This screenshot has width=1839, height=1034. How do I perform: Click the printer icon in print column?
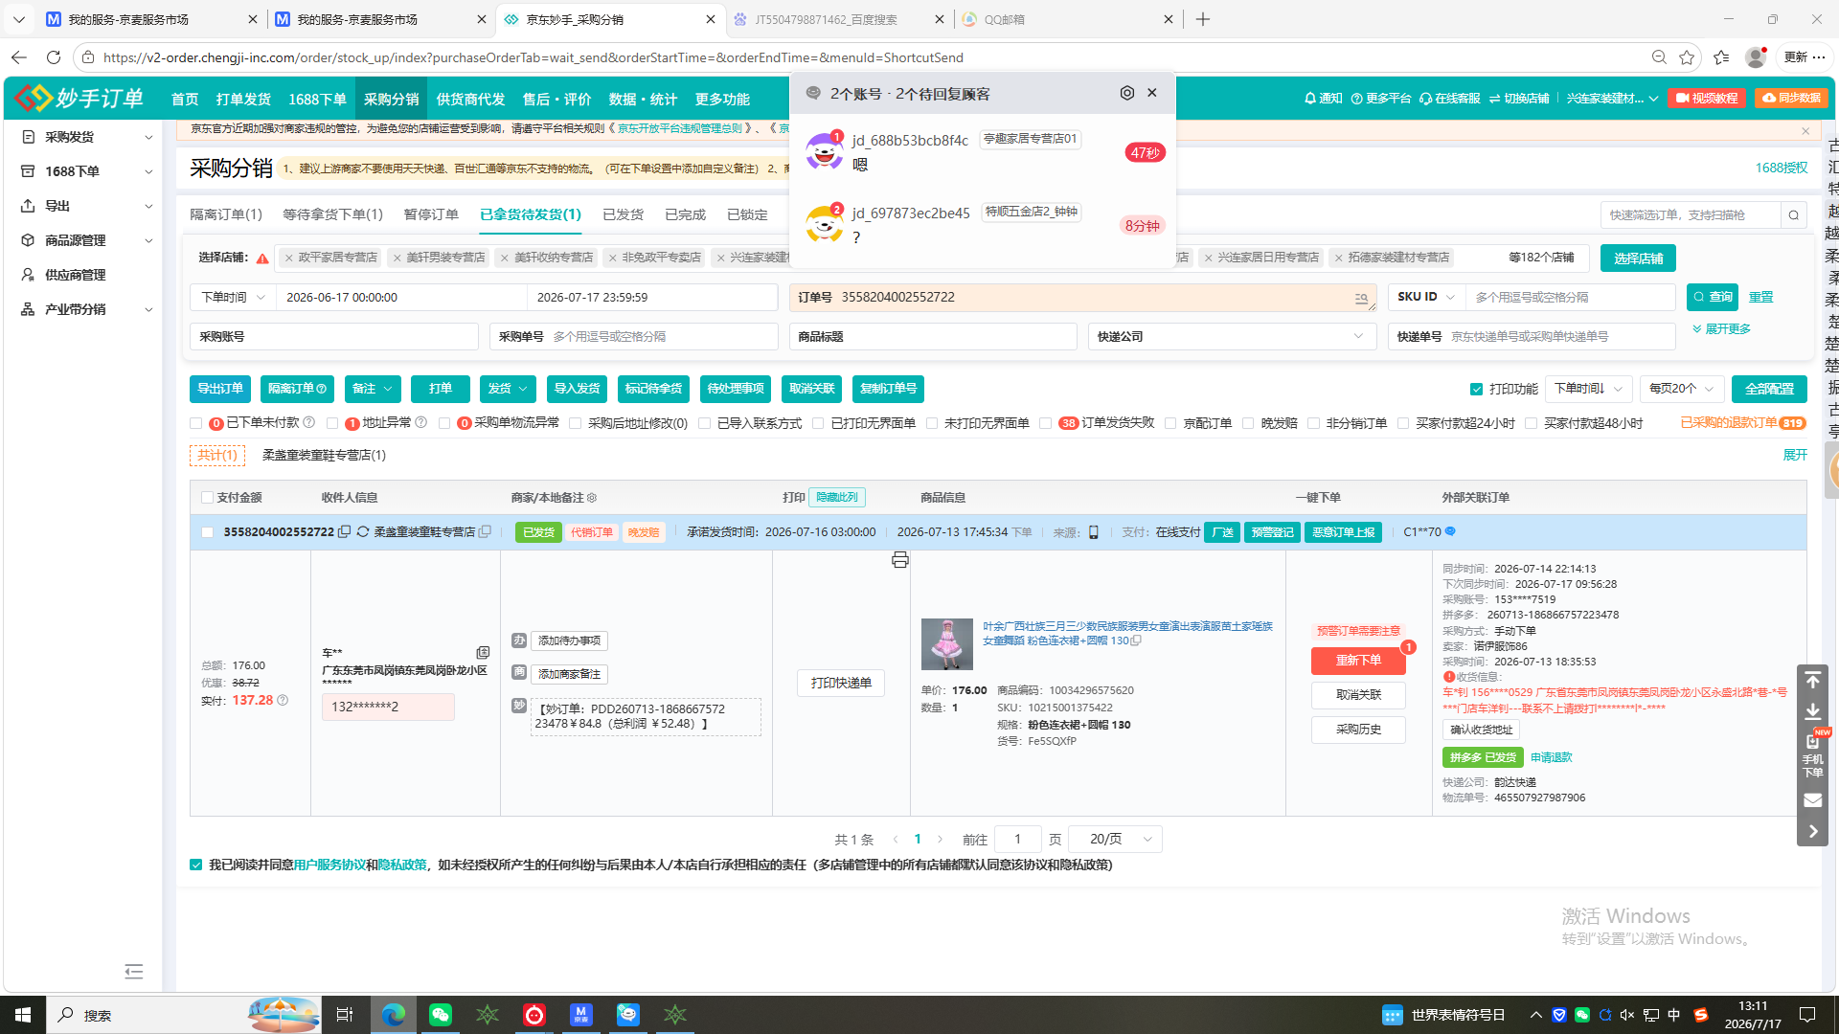click(x=899, y=560)
